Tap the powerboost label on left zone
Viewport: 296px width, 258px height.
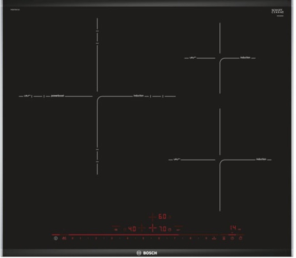click(x=57, y=96)
